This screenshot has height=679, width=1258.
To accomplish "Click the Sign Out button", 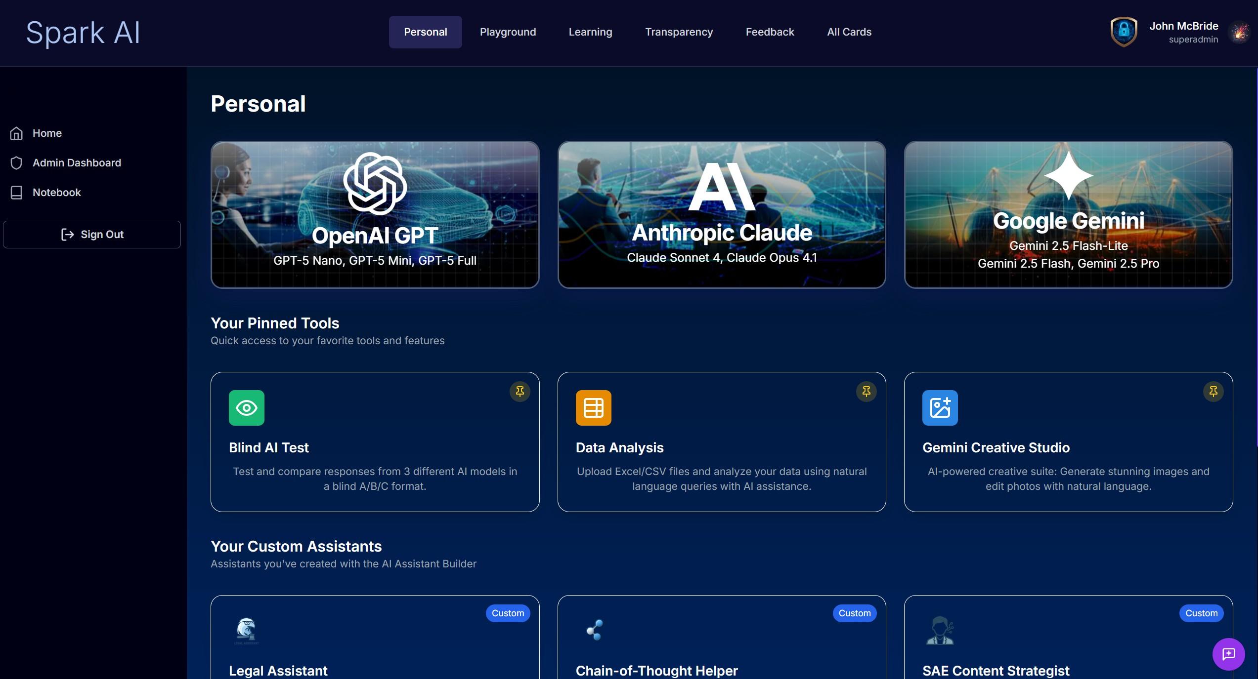I will point(92,235).
